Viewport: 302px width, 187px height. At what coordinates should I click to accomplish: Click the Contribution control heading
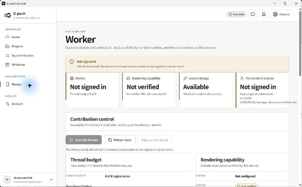point(92,119)
